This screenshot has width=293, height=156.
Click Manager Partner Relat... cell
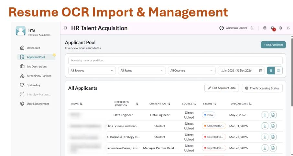[160, 148]
